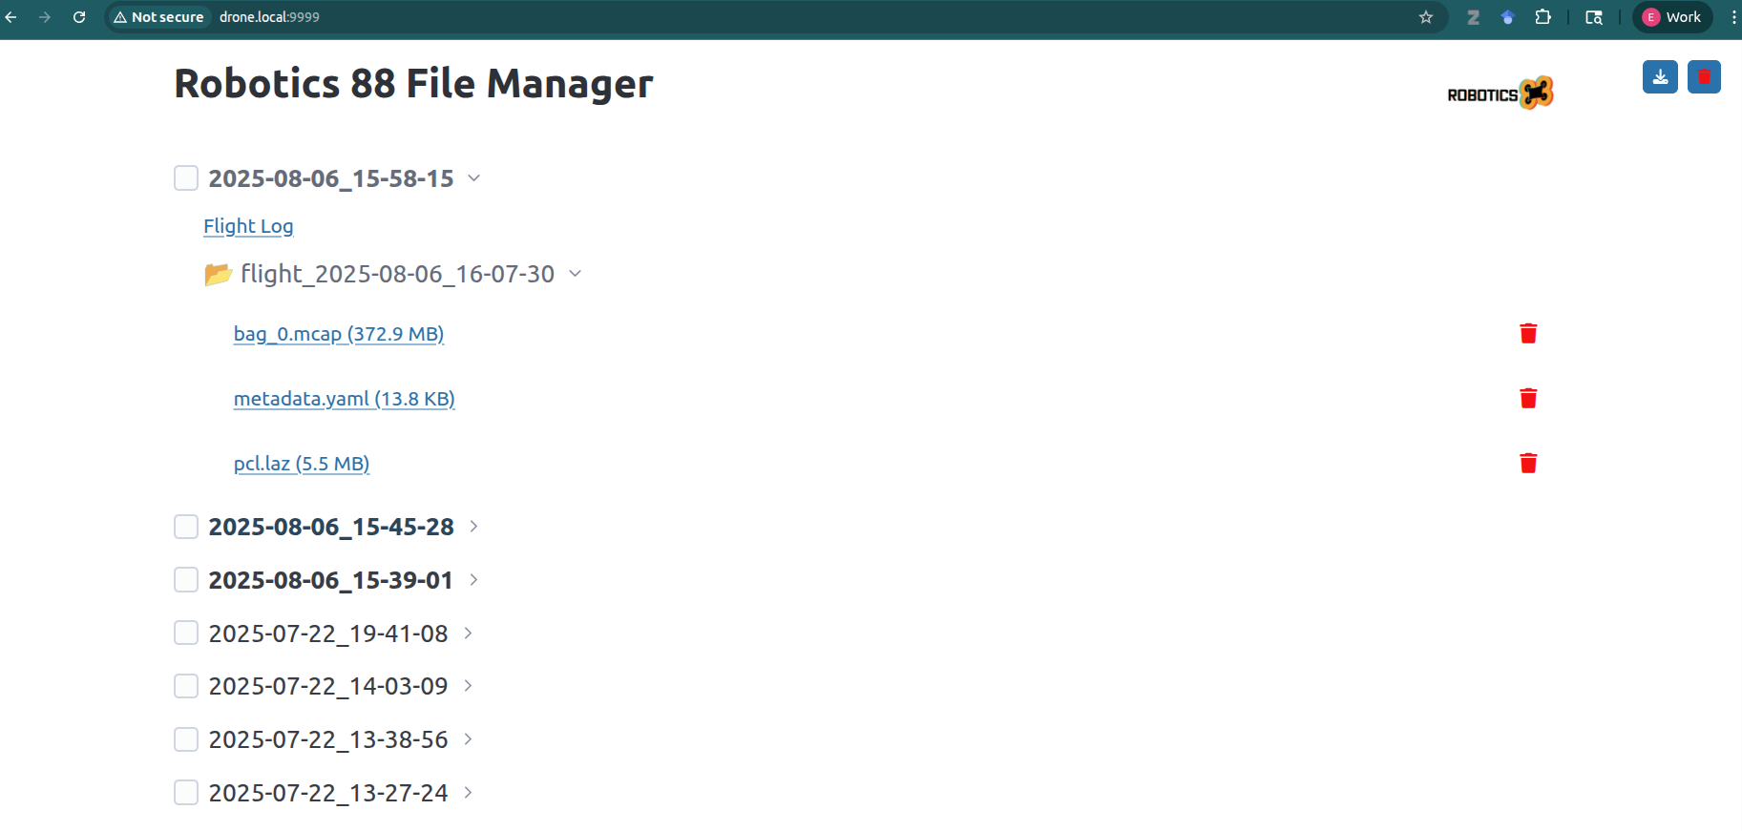Expand the 2025-07-22_13-38-56 folder
The image size is (1742, 831).
[468, 738]
